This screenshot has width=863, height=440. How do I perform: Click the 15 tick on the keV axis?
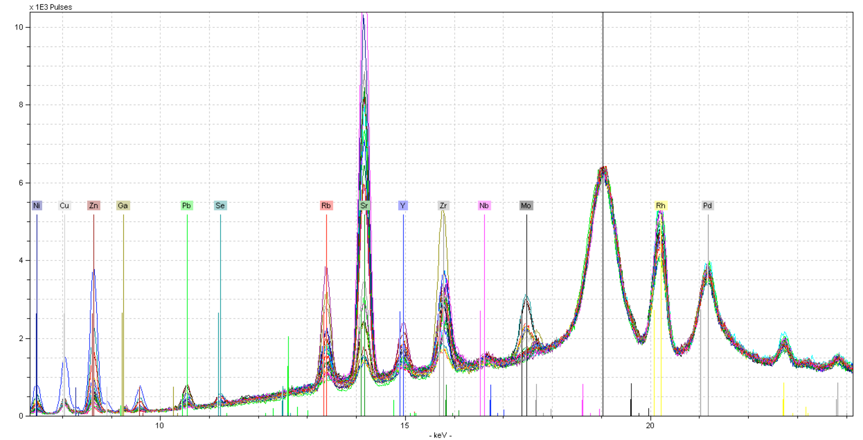pyautogui.click(x=405, y=426)
